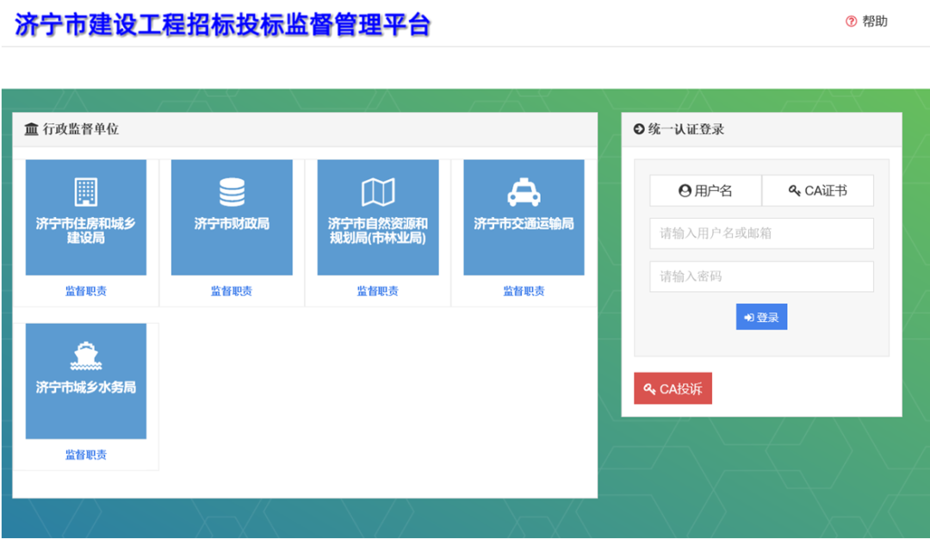The width and height of the screenshot is (930, 539).
Task: Click the blue 登录 login button
Action: (761, 317)
